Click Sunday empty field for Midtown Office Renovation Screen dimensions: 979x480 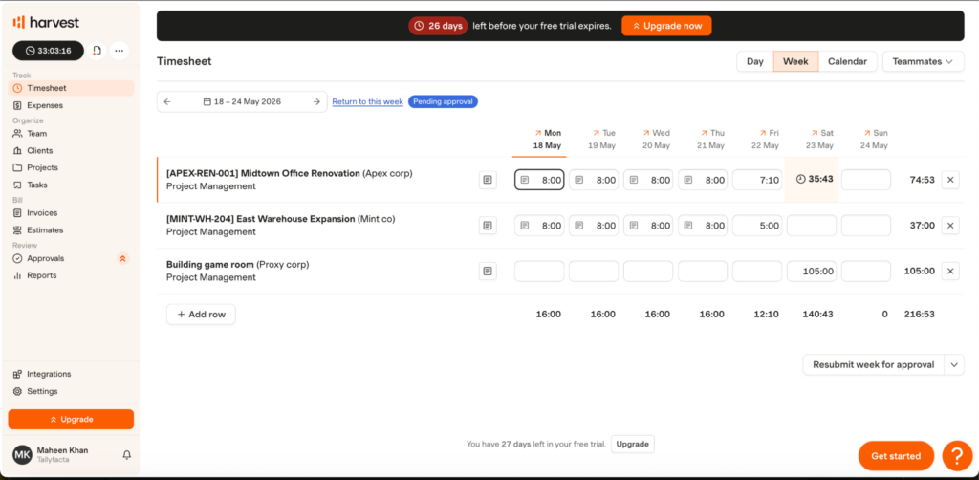(866, 180)
